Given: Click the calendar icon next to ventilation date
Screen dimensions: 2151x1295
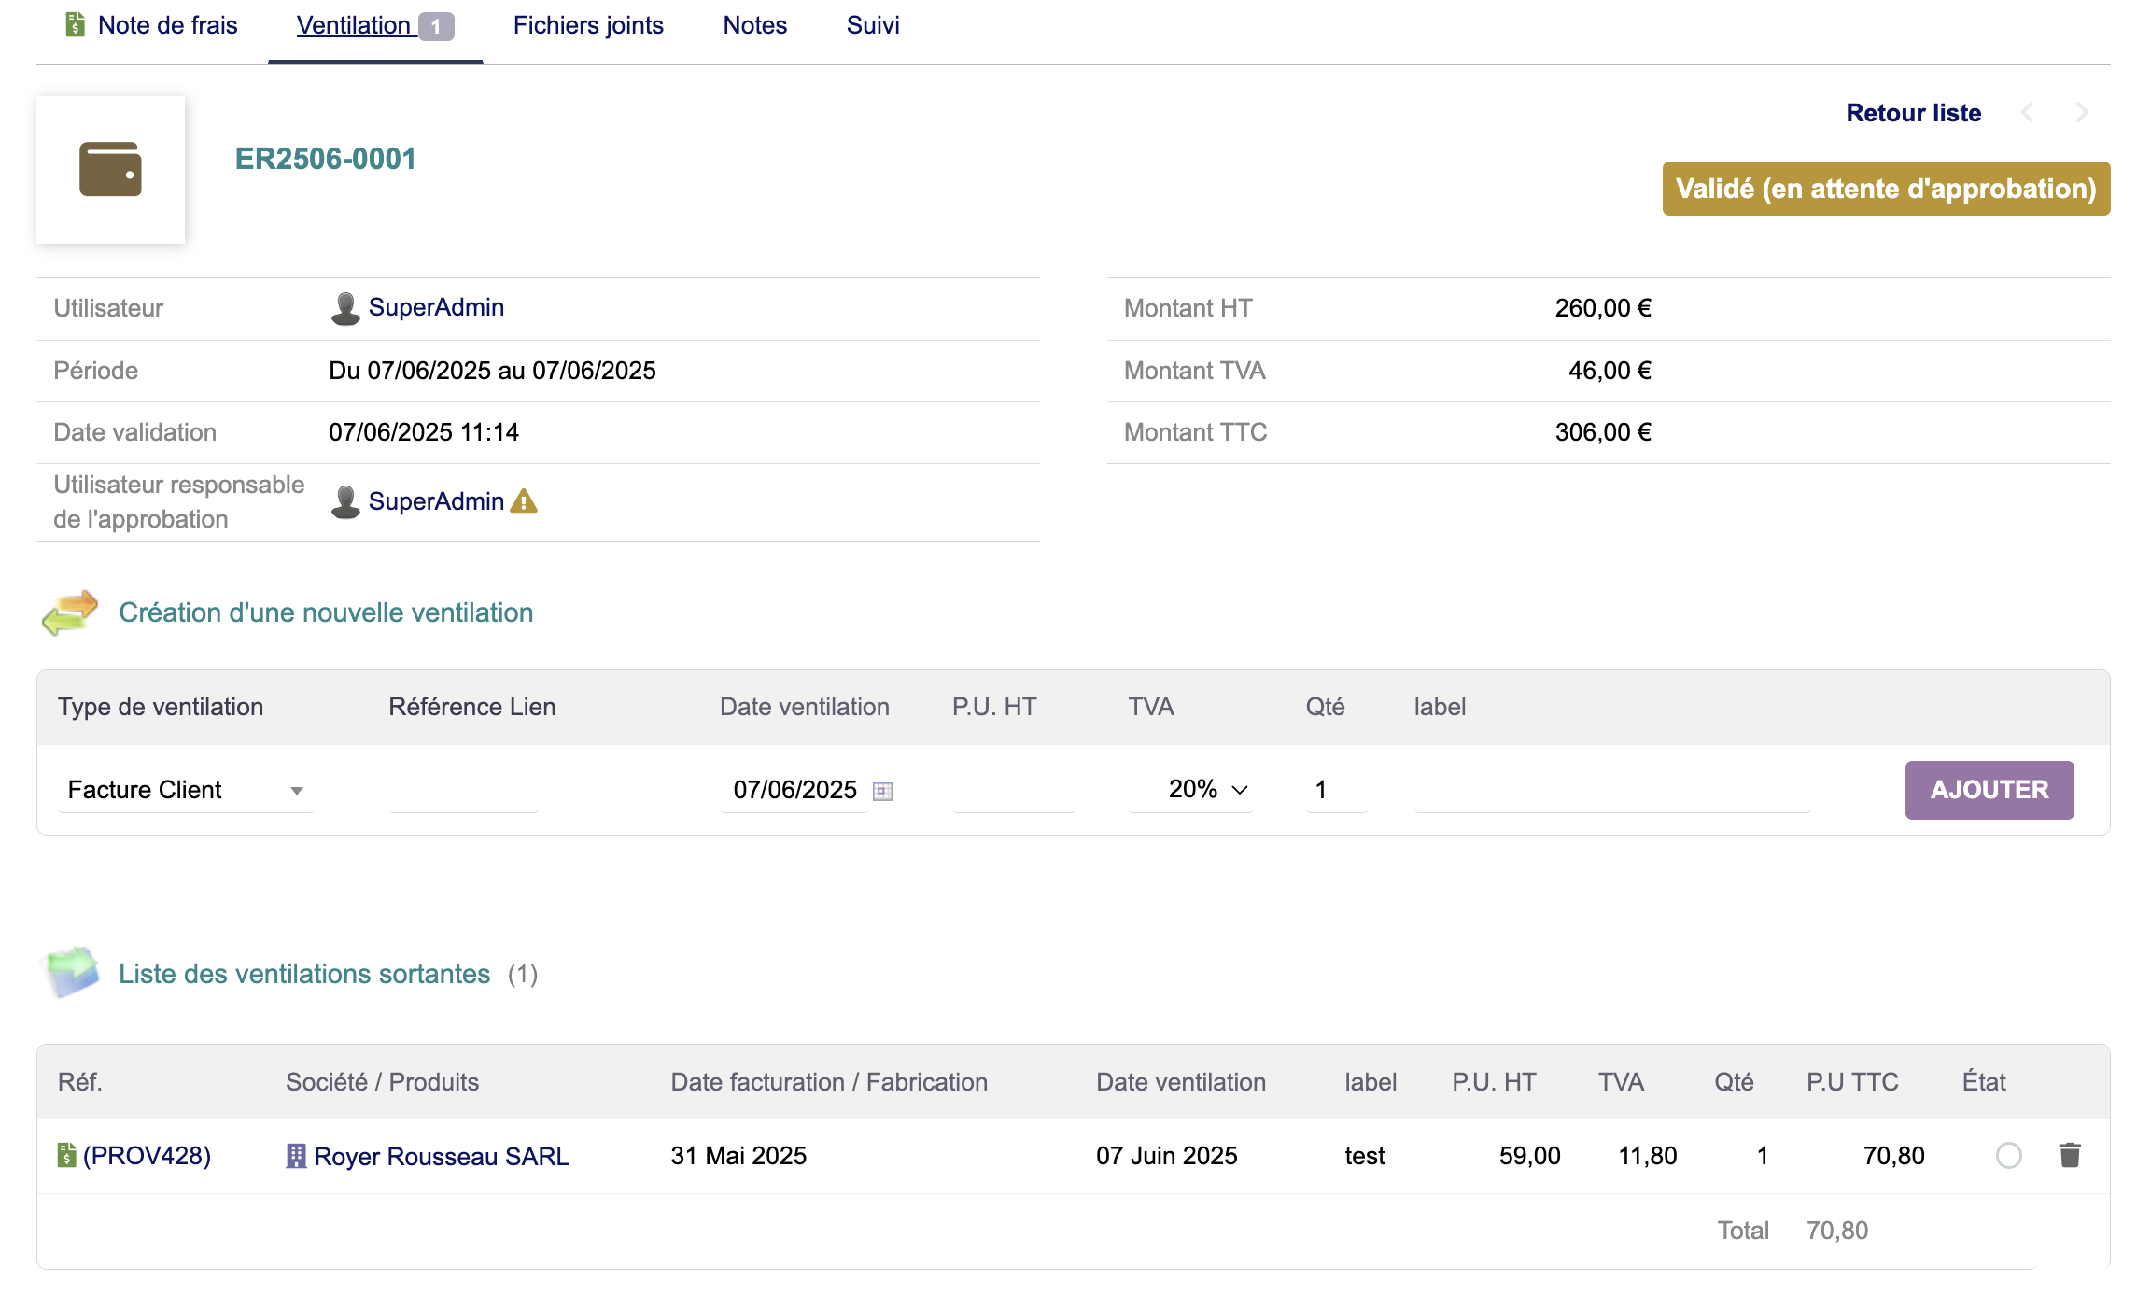Looking at the screenshot, I should click(882, 791).
